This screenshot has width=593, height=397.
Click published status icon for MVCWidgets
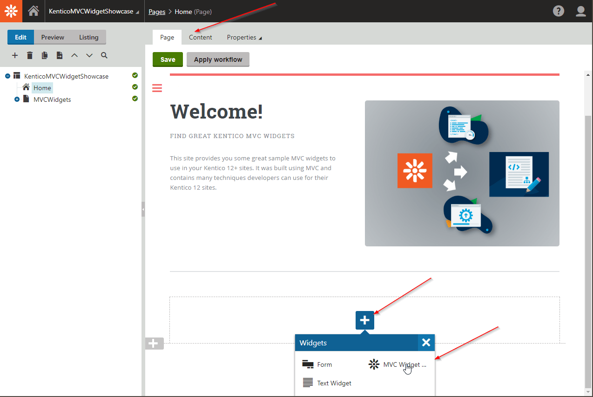[x=135, y=99]
